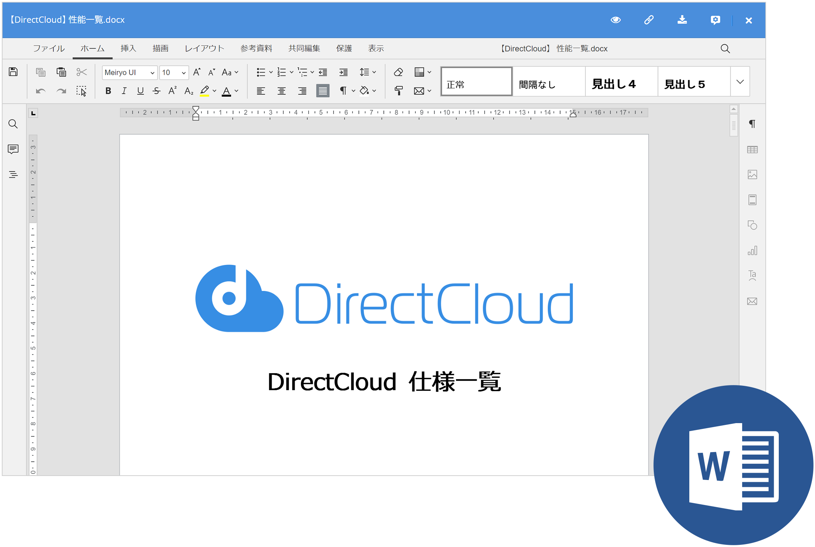This screenshot has width=815, height=547.
Task: Open the comments panel in left sidebar
Action: pyautogui.click(x=13, y=149)
